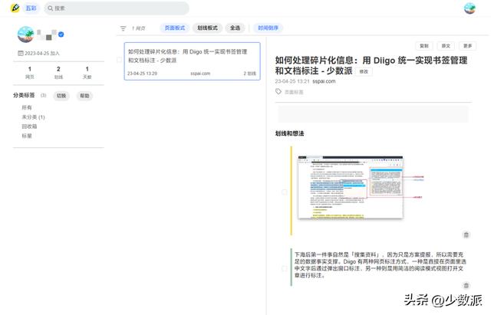Click the article title in detail pane
Viewport: 491px width, 315px height.
point(371,65)
